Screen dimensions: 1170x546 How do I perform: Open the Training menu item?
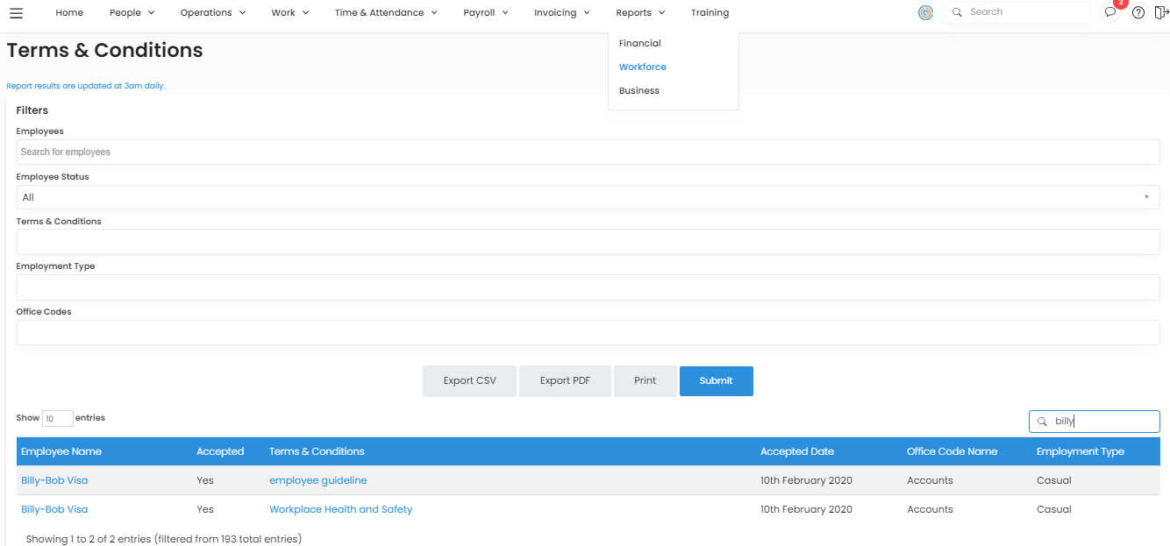click(x=710, y=13)
